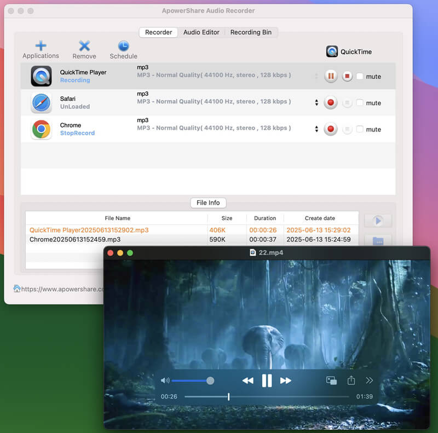The width and height of the screenshot is (438, 433).
Task: Start recording Safari audio
Action: pos(331,102)
